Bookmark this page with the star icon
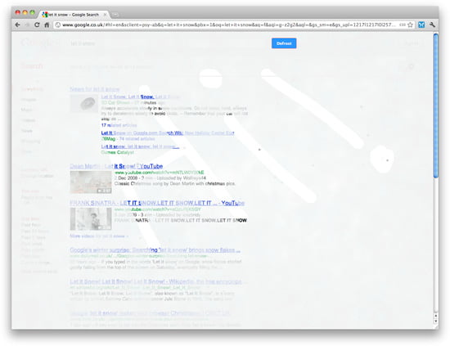450x346 pixels. point(411,25)
